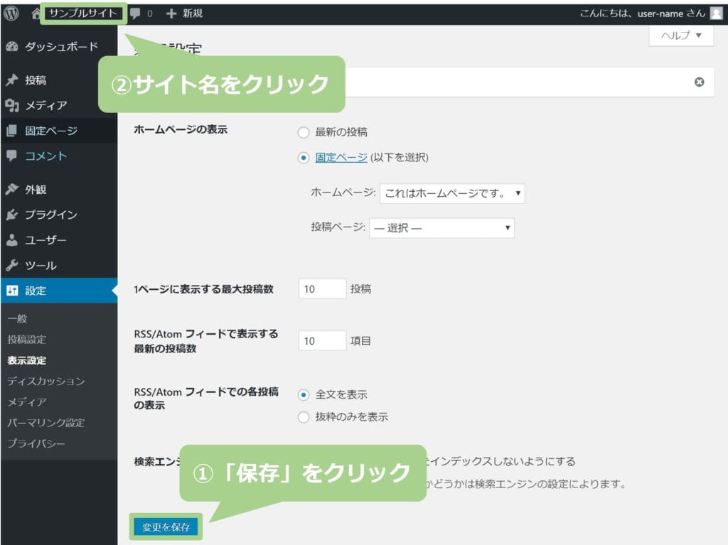The image size is (728, 545).
Task: Expand the 投稿ページ select box
Action: coord(441,228)
